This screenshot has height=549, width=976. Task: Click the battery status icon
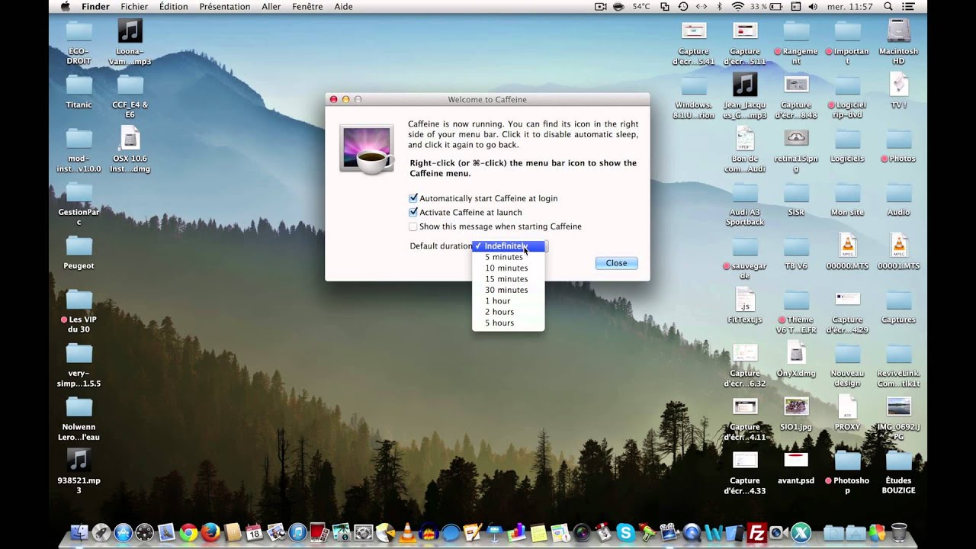(776, 6)
